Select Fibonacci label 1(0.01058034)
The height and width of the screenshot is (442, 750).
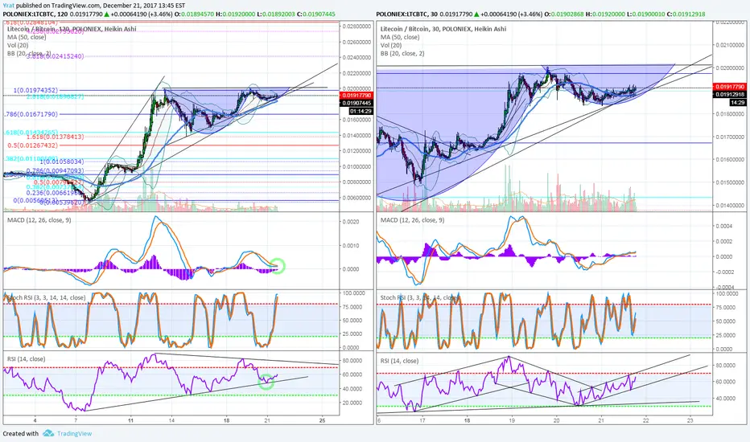[61, 162]
